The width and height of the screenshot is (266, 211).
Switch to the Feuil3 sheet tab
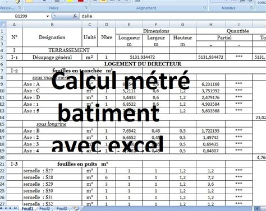point(62,208)
